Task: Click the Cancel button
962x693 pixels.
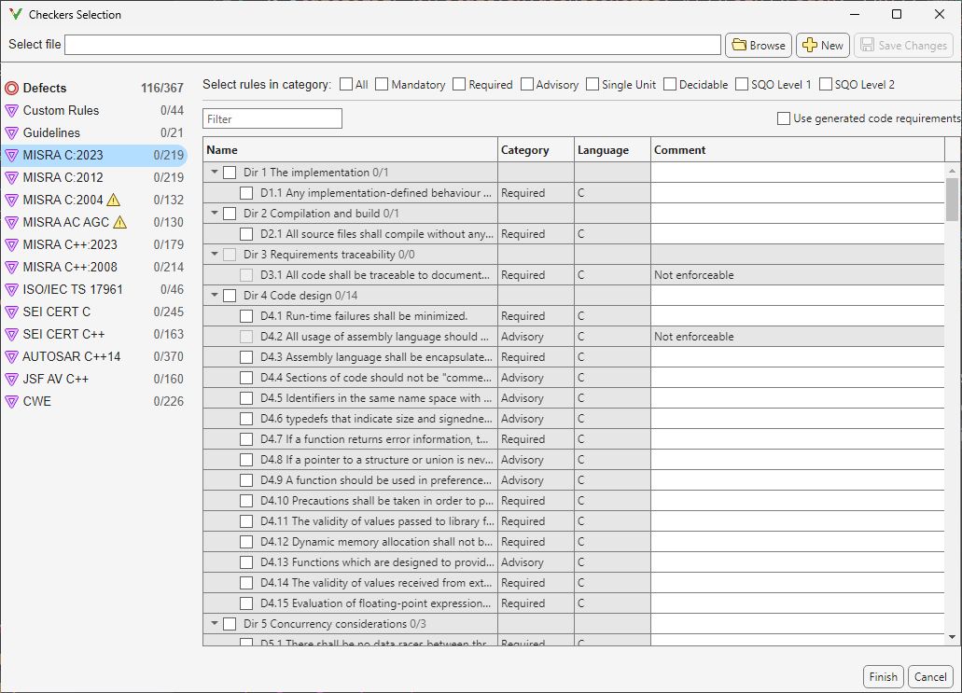Action: point(930,676)
